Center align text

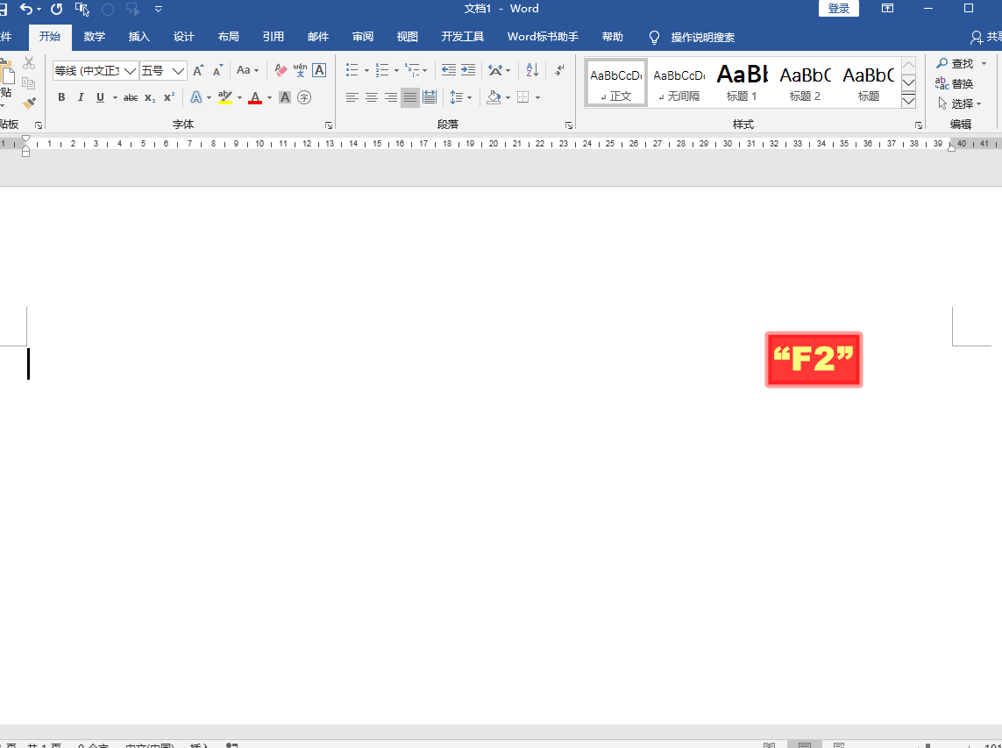pos(372,97)
